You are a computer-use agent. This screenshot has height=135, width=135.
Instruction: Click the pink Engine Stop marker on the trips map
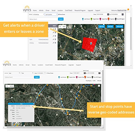pos(94,85)
